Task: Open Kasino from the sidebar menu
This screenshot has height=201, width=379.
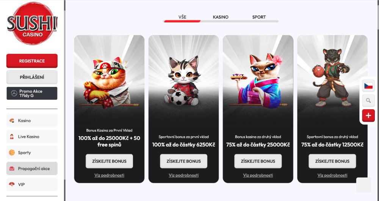Action: pyautogui.click(x=32, y=121)
